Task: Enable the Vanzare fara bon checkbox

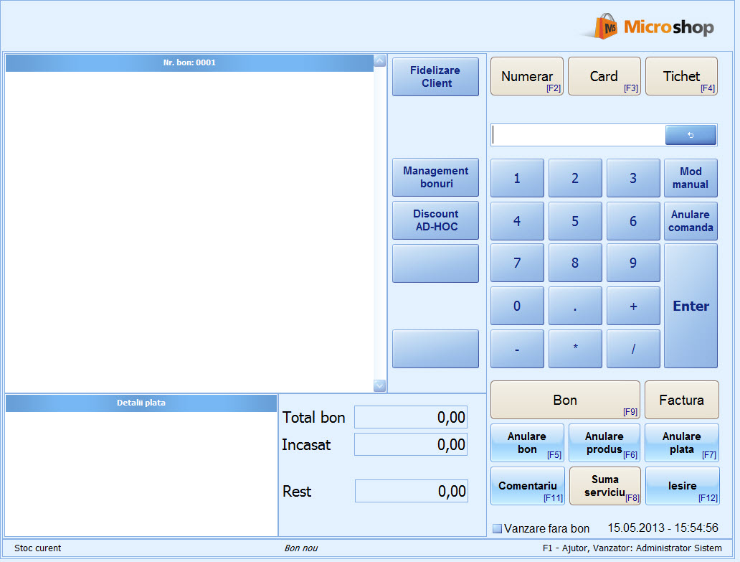Action: pyautogui.click(x=498, y=529)
